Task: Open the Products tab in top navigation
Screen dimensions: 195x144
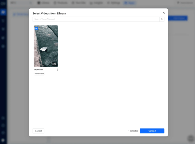Action: (x=61, y=3)
